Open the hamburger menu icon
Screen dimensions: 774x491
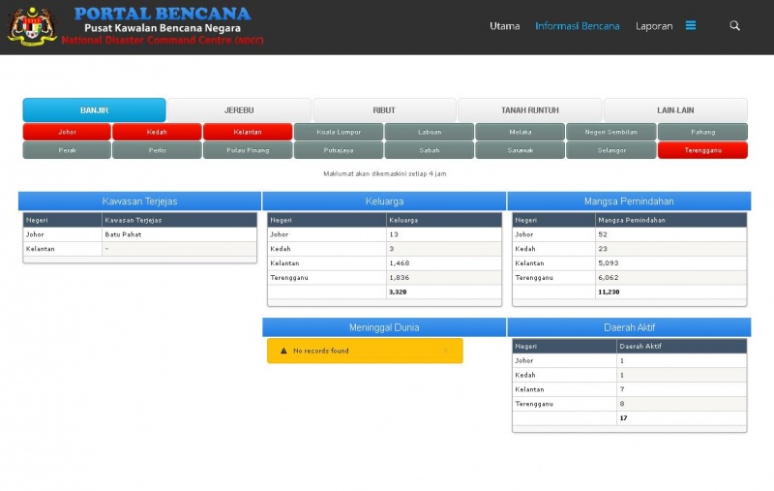pyautogui.click(x=691, y=25)
